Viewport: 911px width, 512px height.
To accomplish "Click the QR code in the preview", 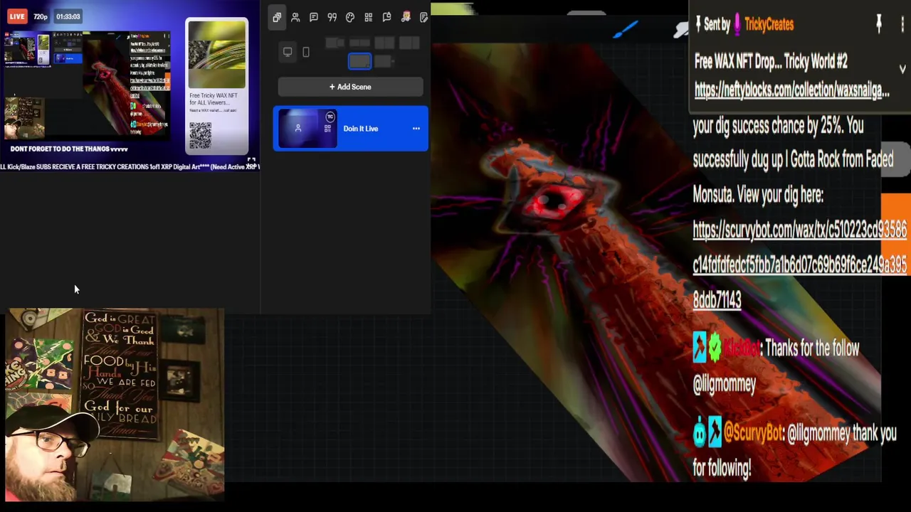I will click(x=200, y=135).
